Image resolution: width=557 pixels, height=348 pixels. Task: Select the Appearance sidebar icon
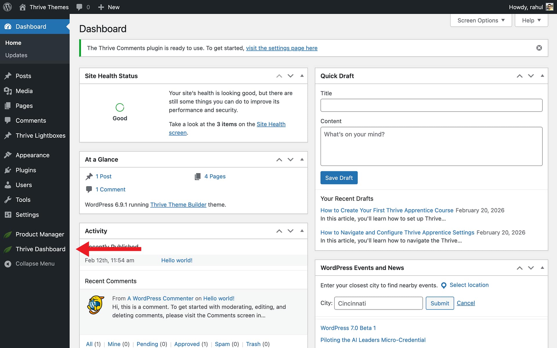(8, 155)
